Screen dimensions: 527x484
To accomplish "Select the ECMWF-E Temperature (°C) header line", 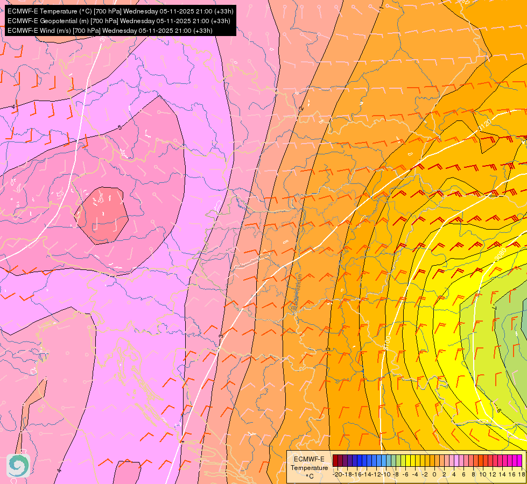I will click(121, 11).
